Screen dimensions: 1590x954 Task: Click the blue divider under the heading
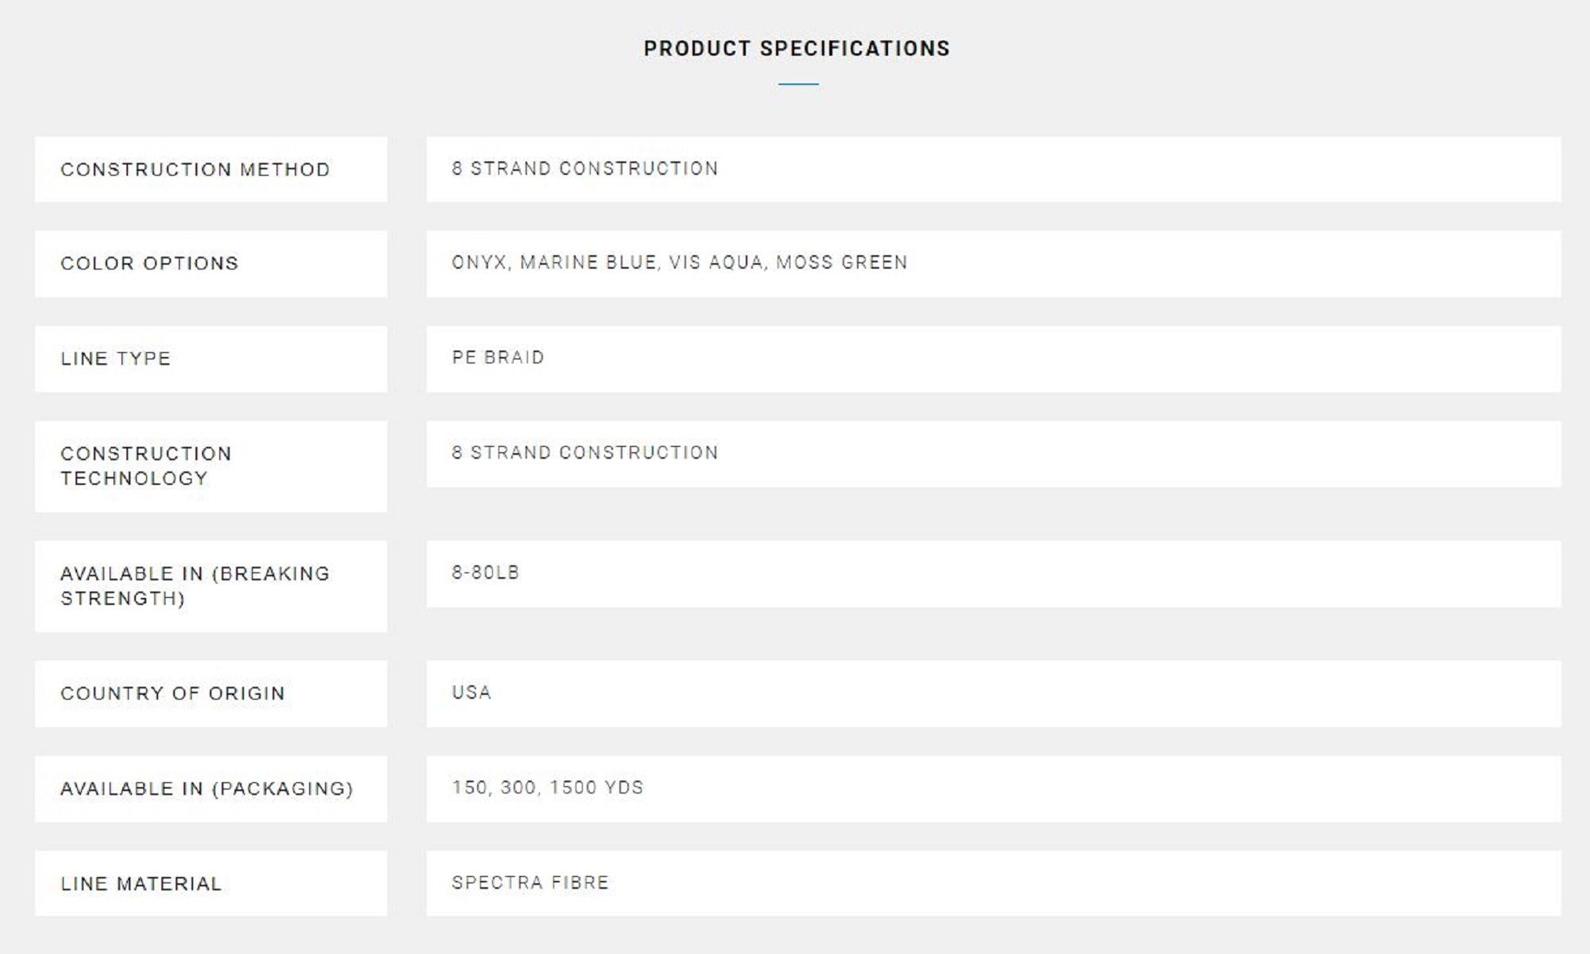click(798, 83)
